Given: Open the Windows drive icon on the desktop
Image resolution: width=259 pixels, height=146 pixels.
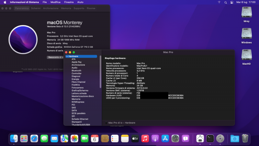Looking at the screenshot, I should [x=246, y=33].
